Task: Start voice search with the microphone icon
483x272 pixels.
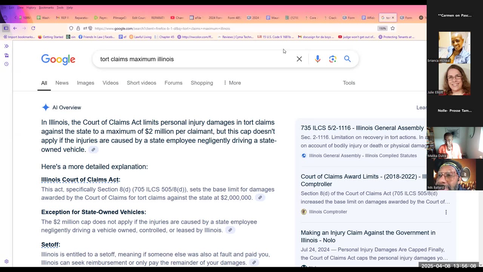Action: click(x=318, y=59)
